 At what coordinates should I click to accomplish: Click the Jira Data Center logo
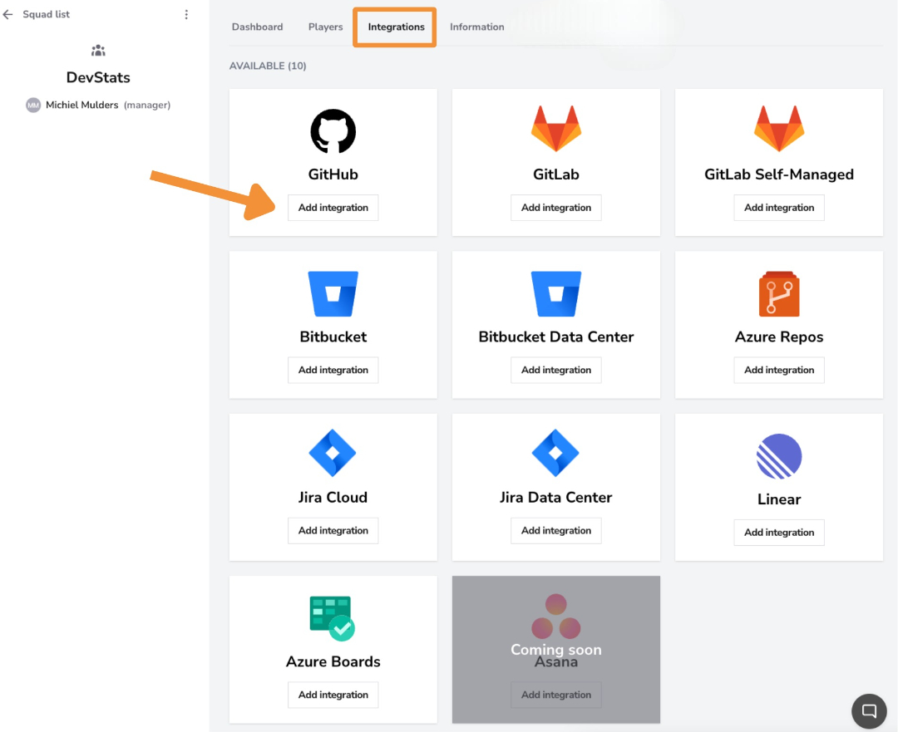click(556, 453)
